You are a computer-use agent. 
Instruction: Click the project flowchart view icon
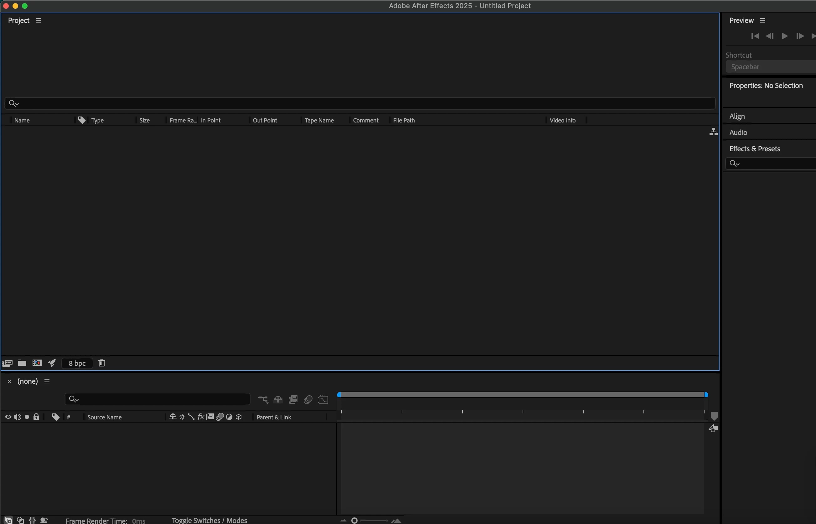click(713, 132)
